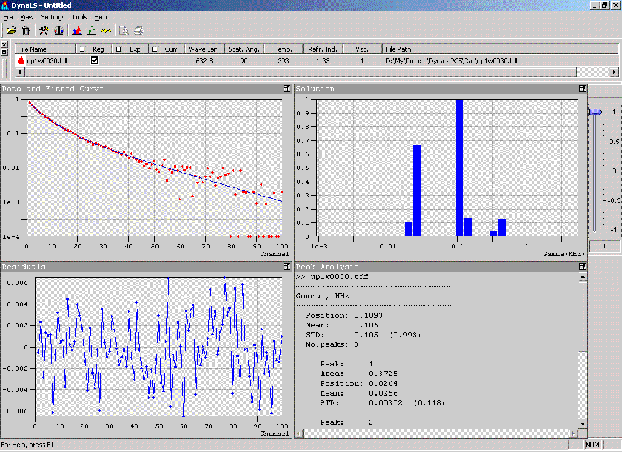The height and width of the screenshot is (452, 622).
Task: Click the Wave Len. column header
Action: click(204, 49)
